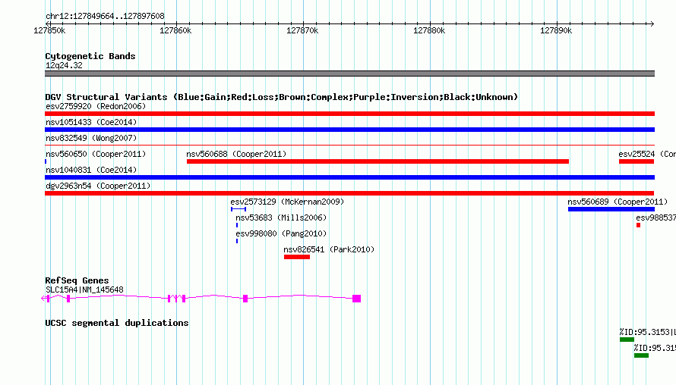Screen dimensions: 676x385
Task: Select nsv560688 (Cooper2011) loss variant bar
Action: (x=377, y=161)
